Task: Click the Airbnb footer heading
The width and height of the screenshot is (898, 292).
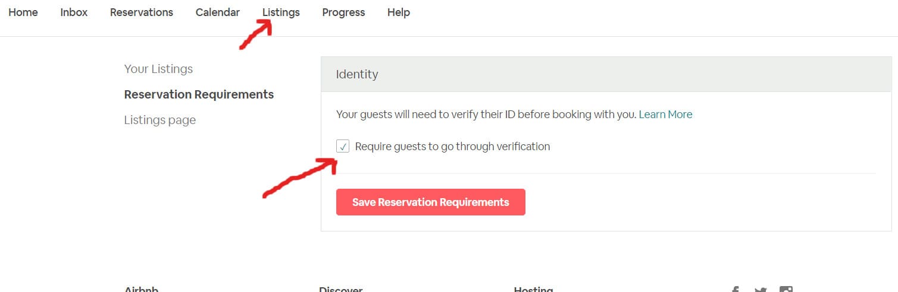Action: point(142,290)
